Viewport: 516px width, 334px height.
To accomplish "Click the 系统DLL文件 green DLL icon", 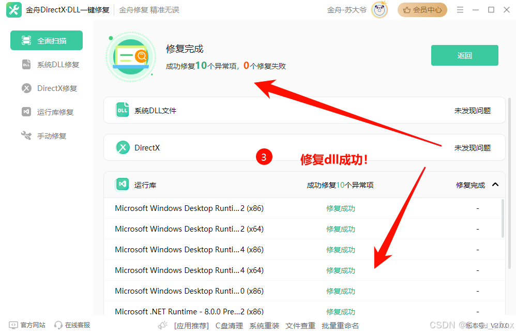I will 123,110.
